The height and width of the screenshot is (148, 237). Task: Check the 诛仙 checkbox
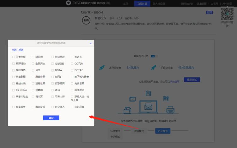[52, 90]
